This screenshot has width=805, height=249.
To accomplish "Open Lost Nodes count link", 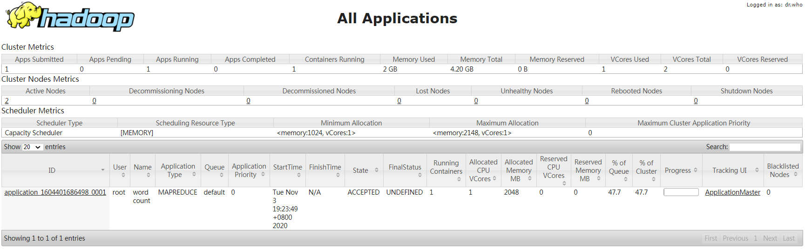I will [x=399, y=101].
